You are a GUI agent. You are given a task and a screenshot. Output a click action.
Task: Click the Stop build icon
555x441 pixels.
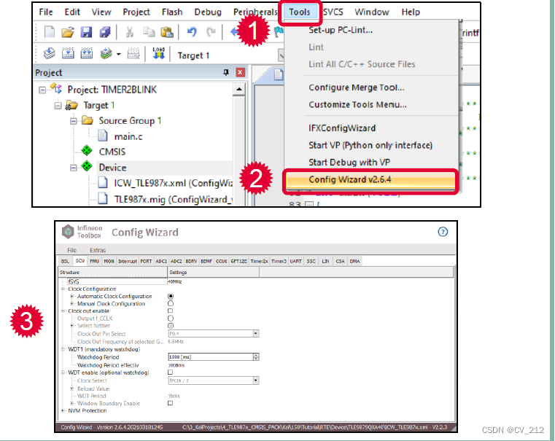click(x=133, y=54)
